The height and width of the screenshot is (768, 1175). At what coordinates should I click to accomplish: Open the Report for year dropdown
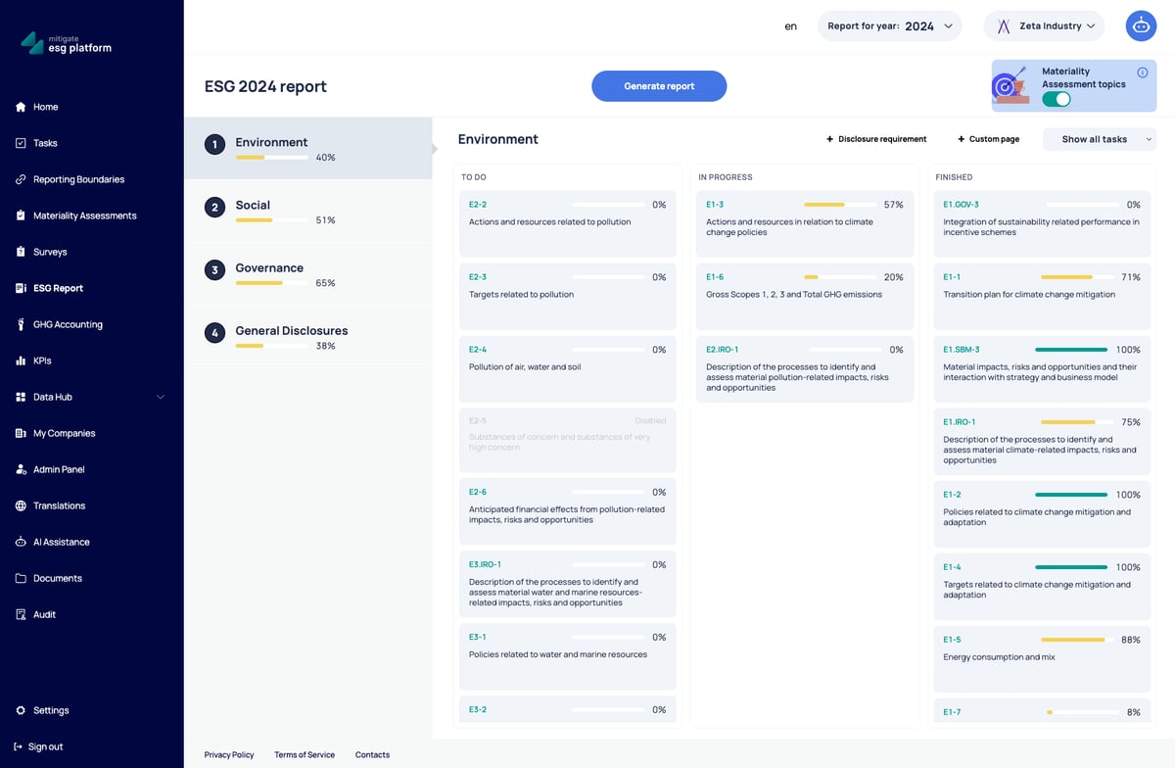pyautogui.click(x=889, y=26)
